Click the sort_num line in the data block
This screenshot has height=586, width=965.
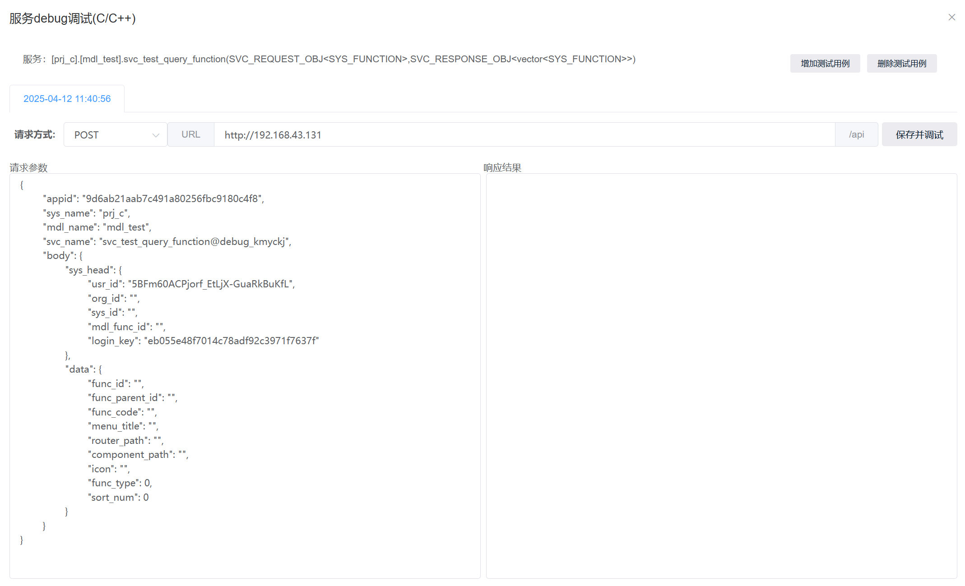pos(118,498)
